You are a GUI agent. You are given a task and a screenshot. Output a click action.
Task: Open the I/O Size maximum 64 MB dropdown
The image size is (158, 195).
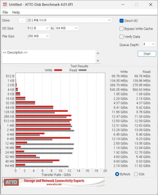pyautogui.click(x=67, y=28)
